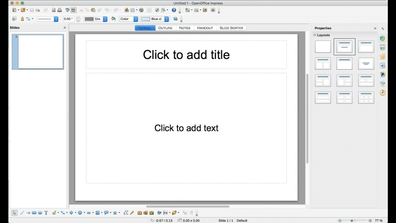Click the New document icon
The height and width of the screenshot is (223, 396).
[x=14, y=10]
